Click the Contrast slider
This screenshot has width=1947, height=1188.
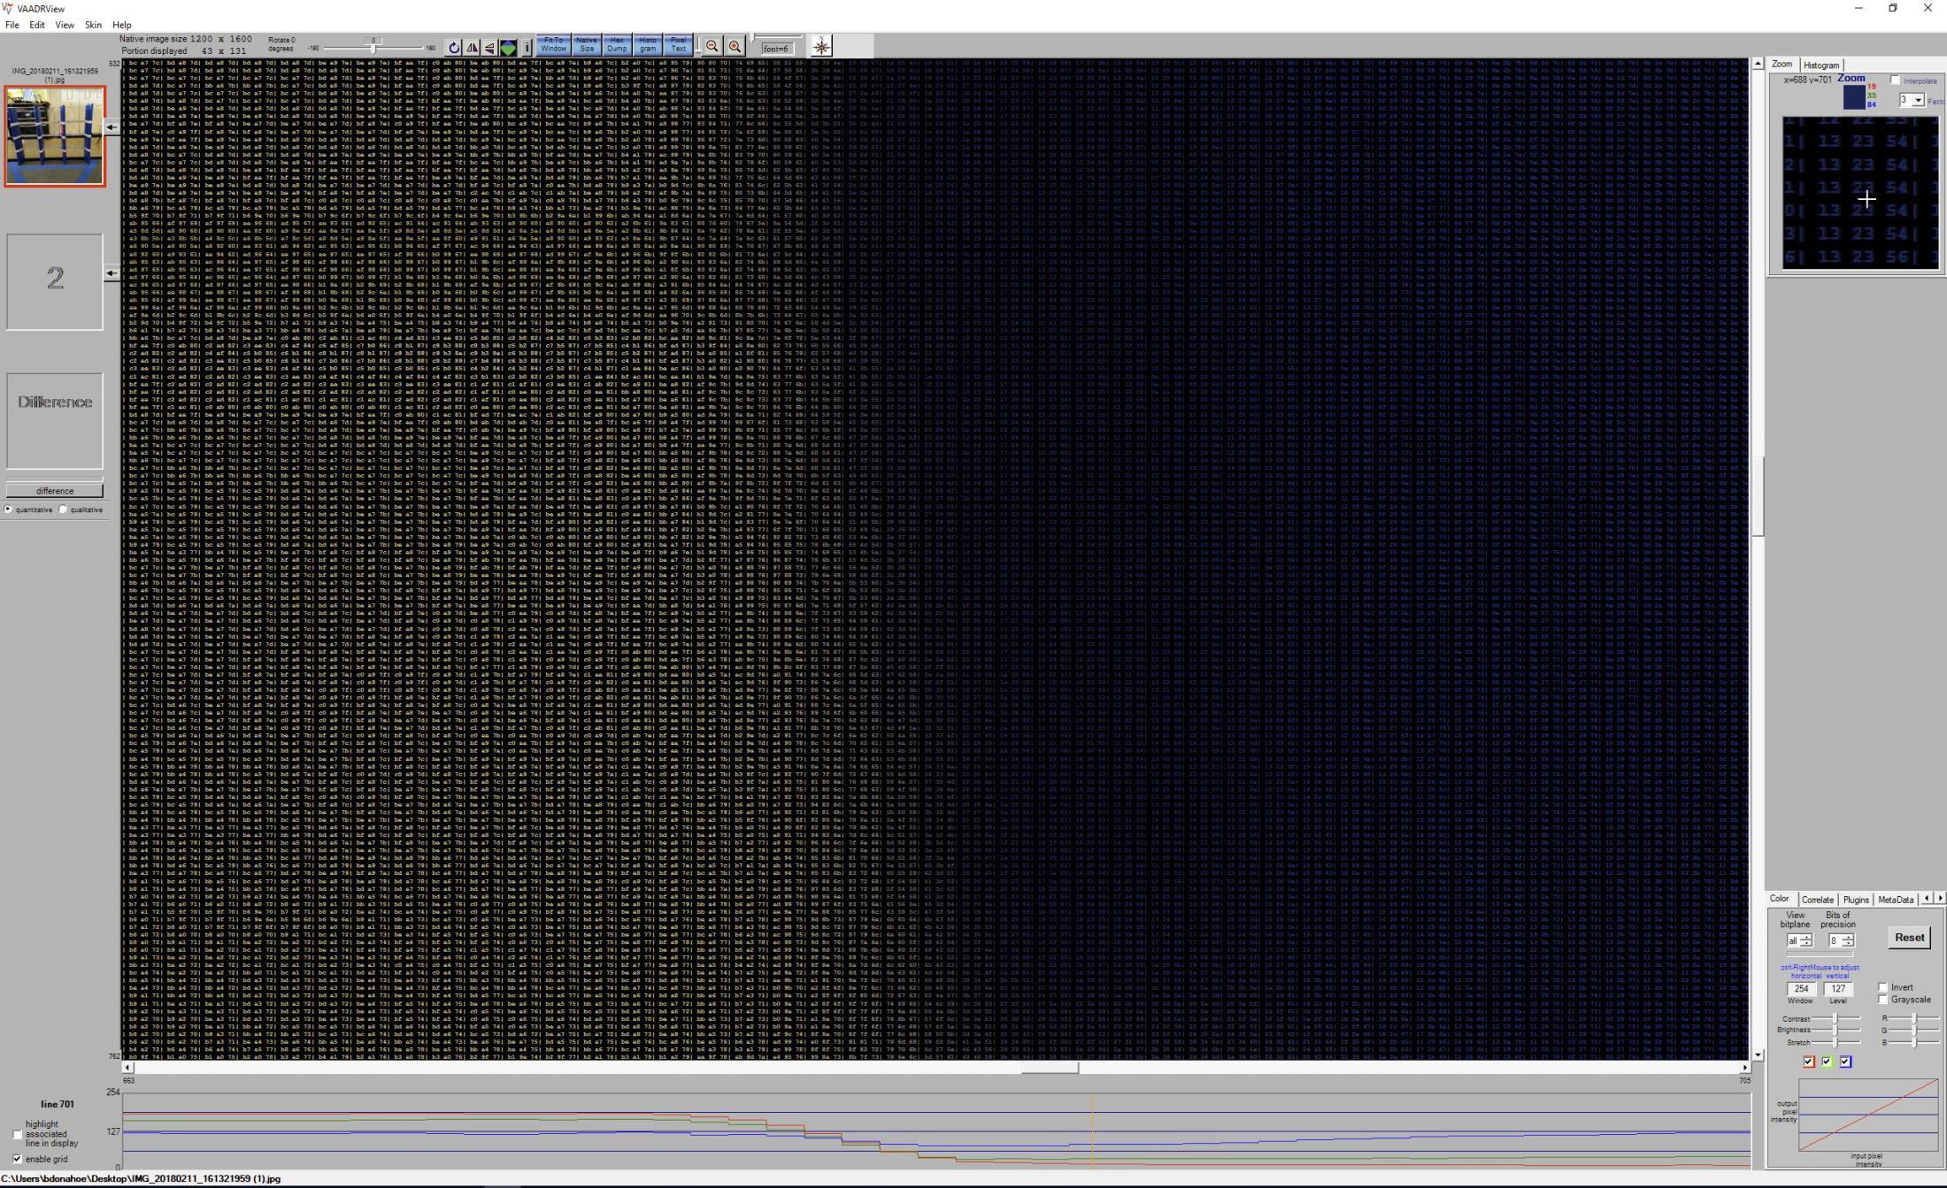1834,1019
